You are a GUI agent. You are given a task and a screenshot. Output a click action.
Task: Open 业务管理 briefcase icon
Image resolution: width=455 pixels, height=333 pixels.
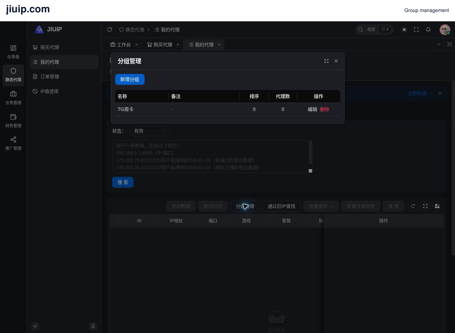[x=13, y=98]
